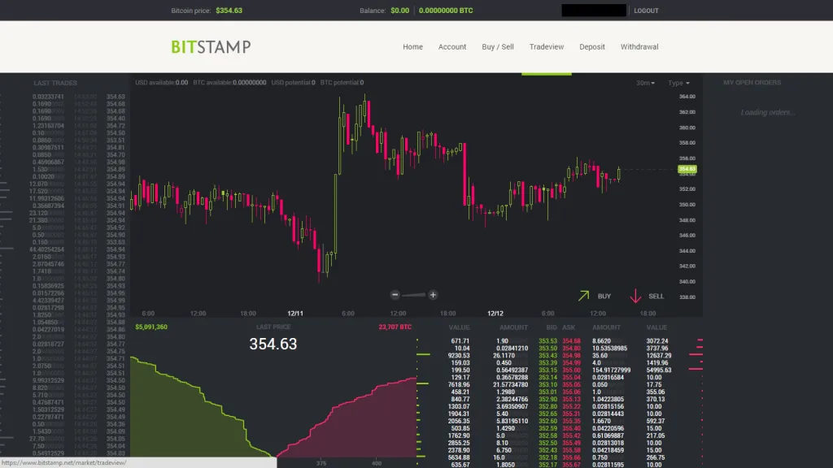Open the Account menu item
Image resolution: width=833 pixels, height=468 pixels.
tap(452, 46)
